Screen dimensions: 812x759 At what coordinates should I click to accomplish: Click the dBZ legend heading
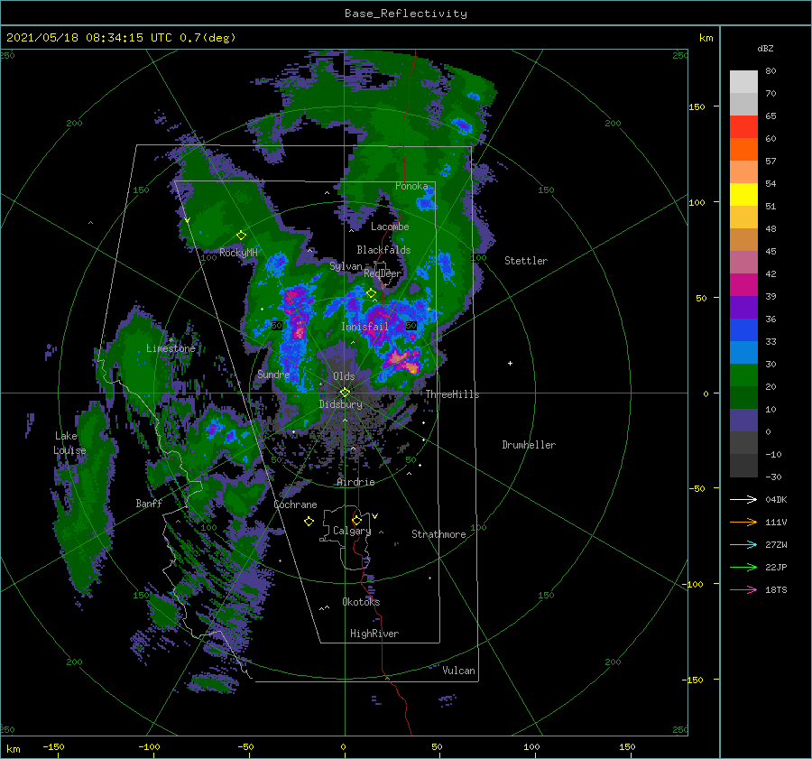tap(765, 48)
